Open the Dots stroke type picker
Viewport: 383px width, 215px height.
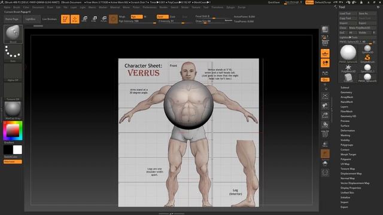pyautogui.click(x=13, y=53)
